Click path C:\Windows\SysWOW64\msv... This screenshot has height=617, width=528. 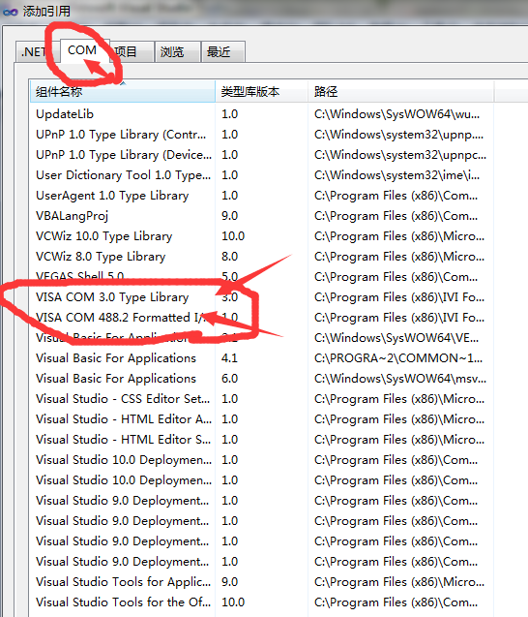[x=400, y=379]
